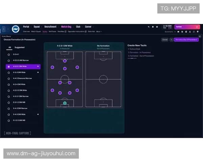Click the empty Out of Possession pitch
The height and width of the screenshot is (162, 203).
click(x=103, y=79)
